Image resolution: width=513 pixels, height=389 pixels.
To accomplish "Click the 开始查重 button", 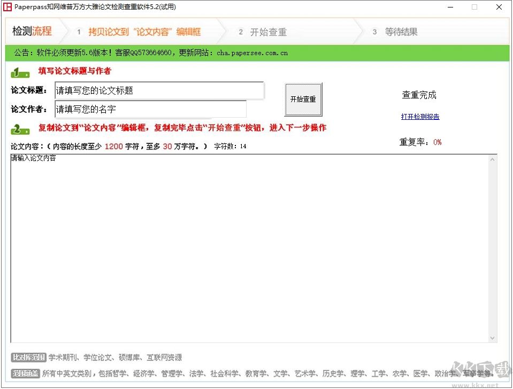I will click(x=303, y=100).
